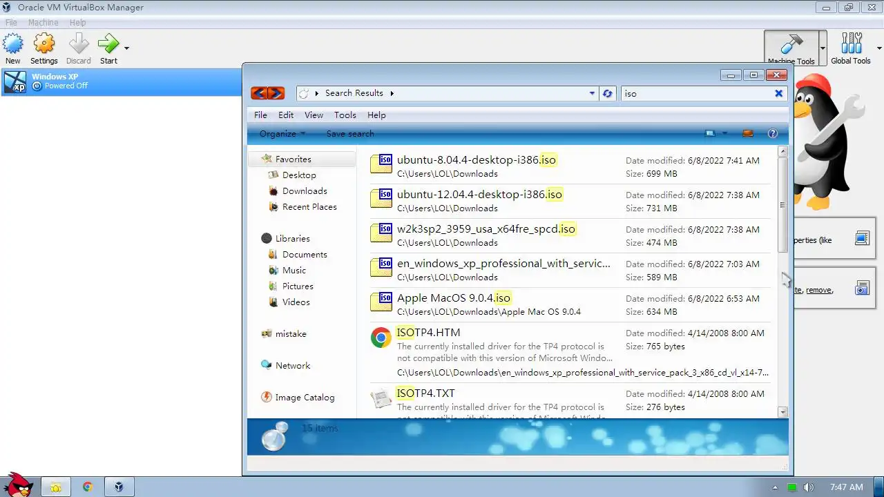Toggle the preview pane icon
This screenshot has height=497, width=884.
pyautogui.click(x=747, y=133)
